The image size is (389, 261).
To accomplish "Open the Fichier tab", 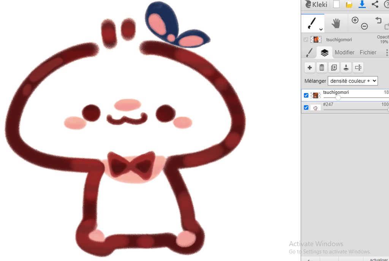I will 368,52.
